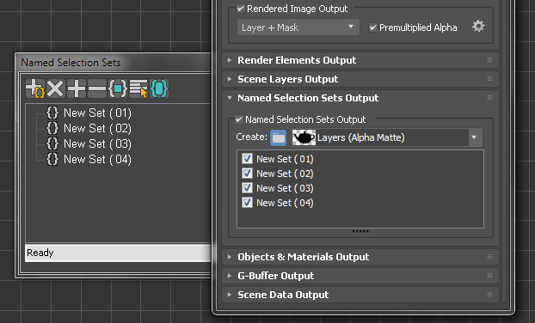Click the Highlight Selected Objects icon
Screen dimensions: 535x323
click(x=159, y=88)
